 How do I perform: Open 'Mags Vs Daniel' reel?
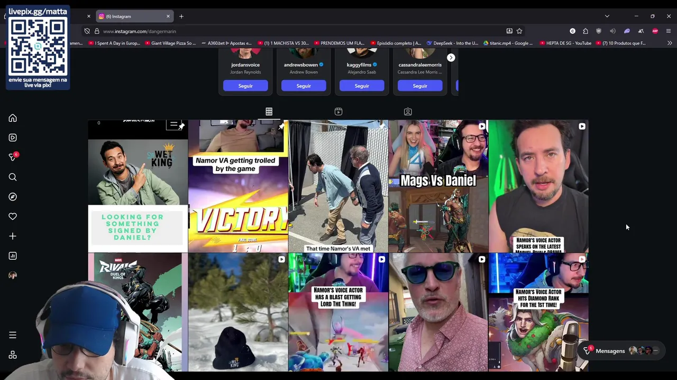[x=438, y=186]
